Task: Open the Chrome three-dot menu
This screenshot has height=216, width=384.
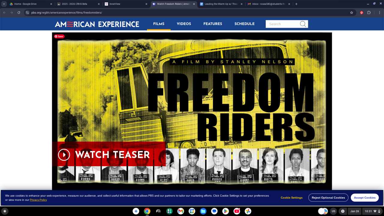Action: click(x=379, y=13)
